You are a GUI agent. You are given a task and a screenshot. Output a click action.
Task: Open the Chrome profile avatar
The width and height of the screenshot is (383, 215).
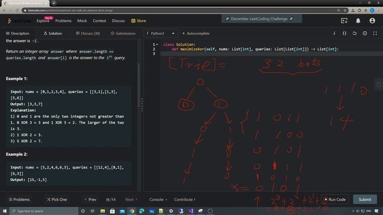[372, 11]
